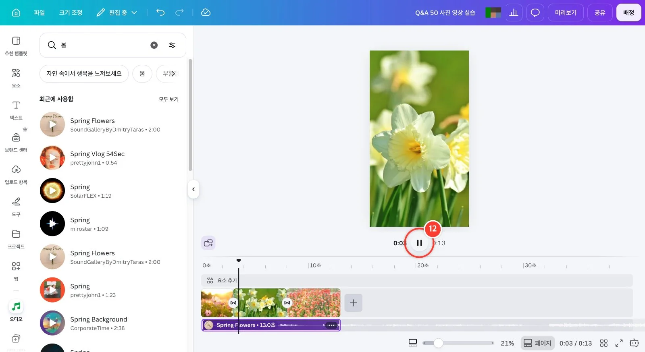
Task: Open the assistant robot icon in status bar
Action: pyautogui.click(x=634, y=343)
